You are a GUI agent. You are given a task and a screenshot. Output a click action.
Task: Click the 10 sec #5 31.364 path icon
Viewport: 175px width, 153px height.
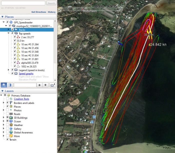tap(18, 44)
